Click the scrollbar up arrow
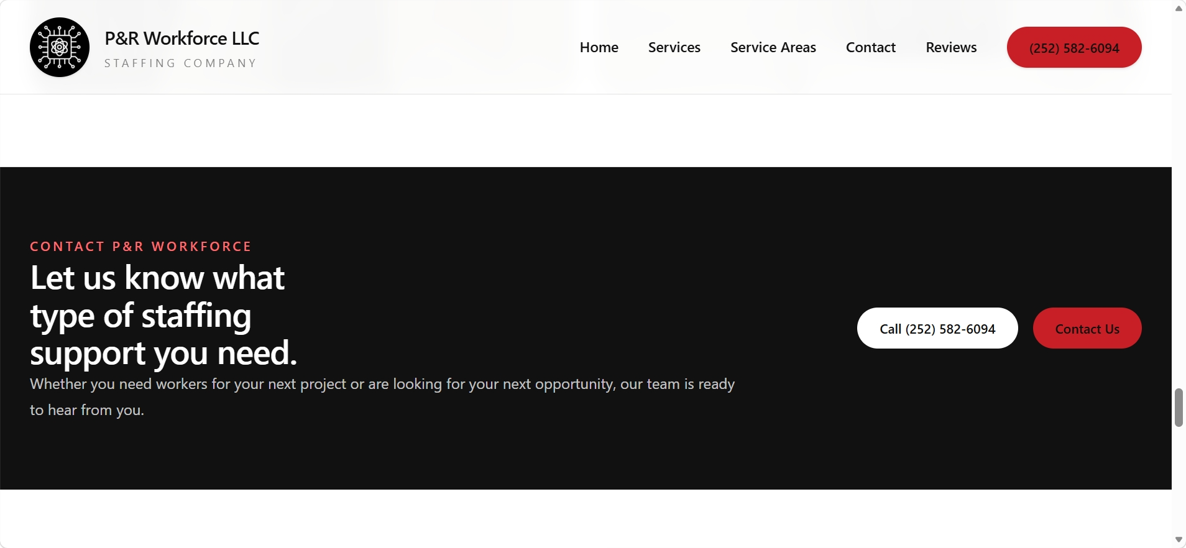The image size is (1186, 548). (1178, 8)
